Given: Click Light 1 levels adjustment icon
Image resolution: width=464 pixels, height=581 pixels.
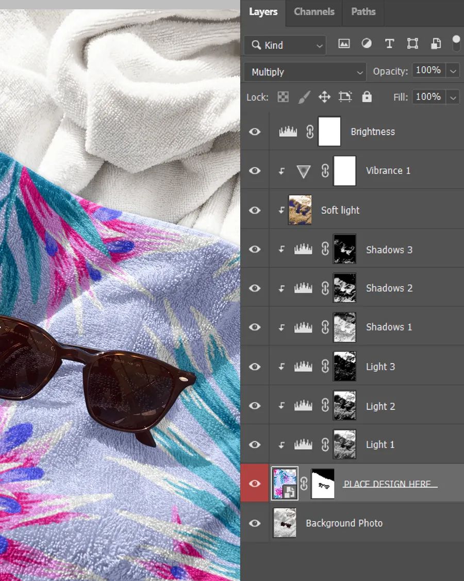Looking at the screenshot, I should [x=303, y=444].
